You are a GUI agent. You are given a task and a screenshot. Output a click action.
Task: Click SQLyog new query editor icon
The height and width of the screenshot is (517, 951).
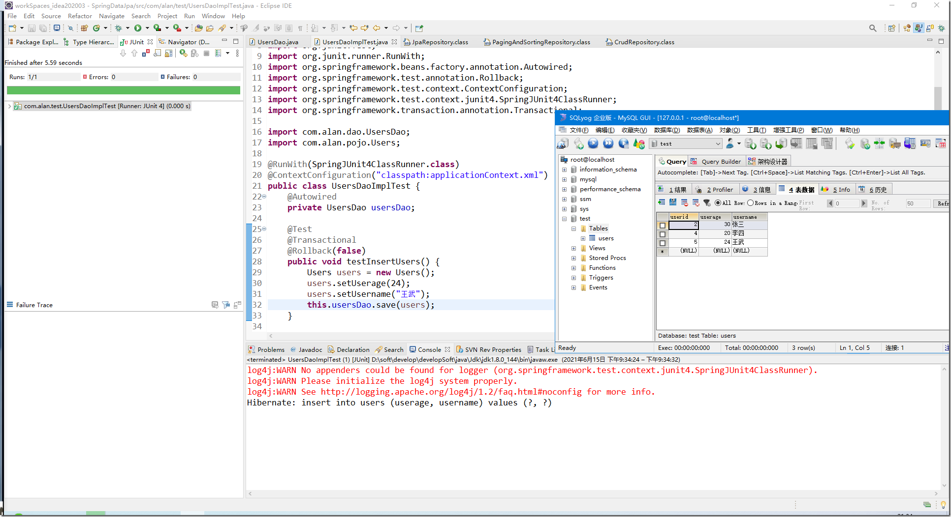pos(578,144)
